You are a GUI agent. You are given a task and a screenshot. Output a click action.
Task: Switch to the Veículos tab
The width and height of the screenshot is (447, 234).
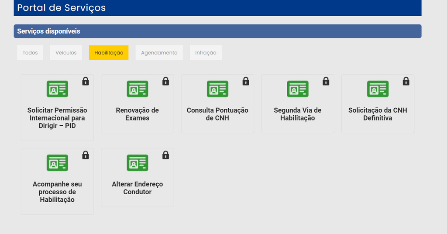[x=66, y=52]
